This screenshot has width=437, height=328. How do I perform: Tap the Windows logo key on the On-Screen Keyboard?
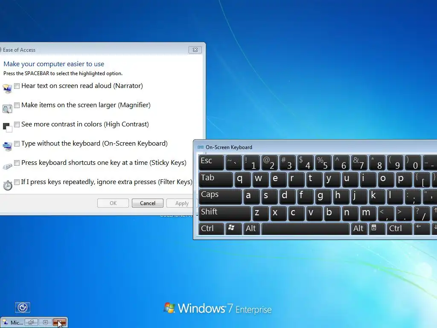233,228
